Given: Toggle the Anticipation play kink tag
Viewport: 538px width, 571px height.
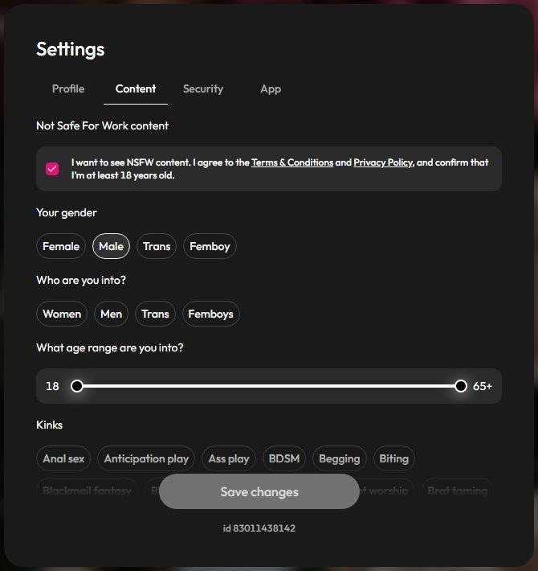Looking at the screenshot, I should coord(146,458).
